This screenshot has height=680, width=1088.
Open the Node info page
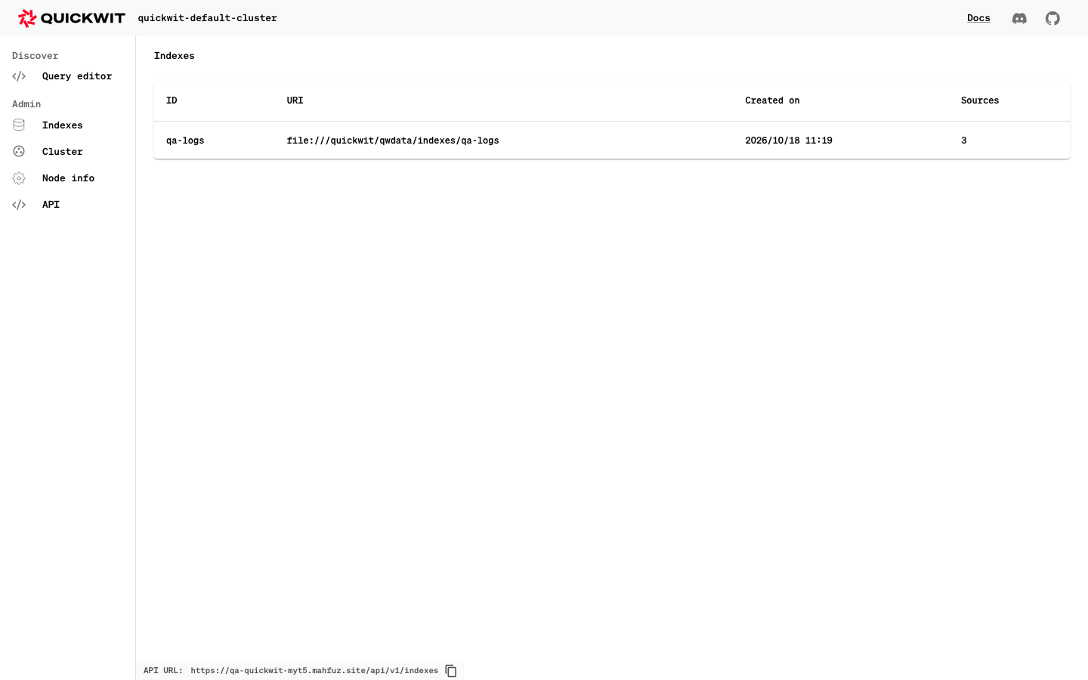click(68, 178)
